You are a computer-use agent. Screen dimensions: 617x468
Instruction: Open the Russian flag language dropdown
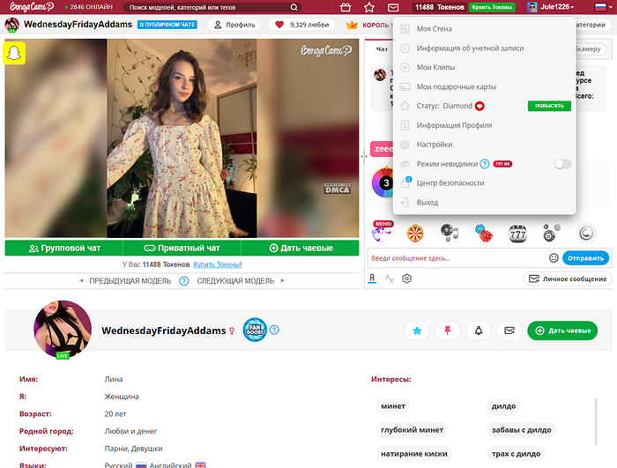603,7
